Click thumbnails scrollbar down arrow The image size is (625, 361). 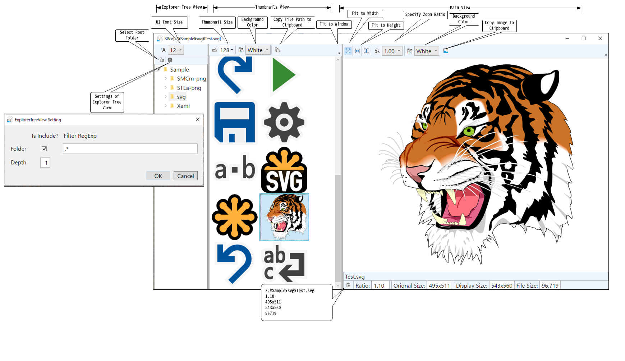(x=338, y=285)
